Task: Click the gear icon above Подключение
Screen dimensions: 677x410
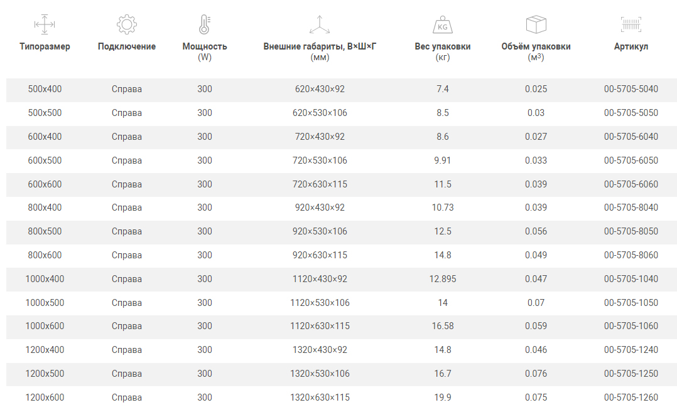Action: [126, 24]
